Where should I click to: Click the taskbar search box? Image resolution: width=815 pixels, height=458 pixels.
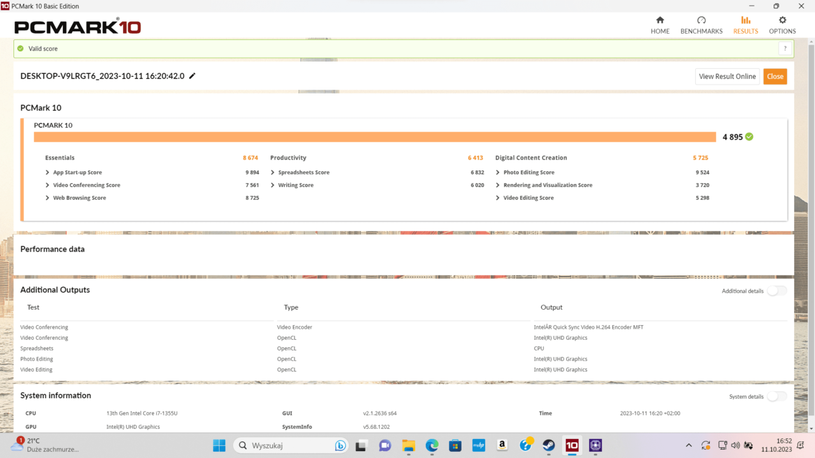point(292,445)
